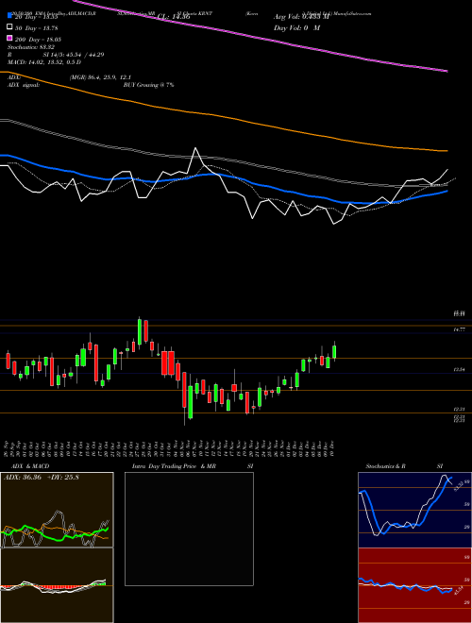Click the 'Intra Day Trading Price & MR' title
Image resolution: width=472 pixels, height=623 pixels.
click(x=174, y=466)
